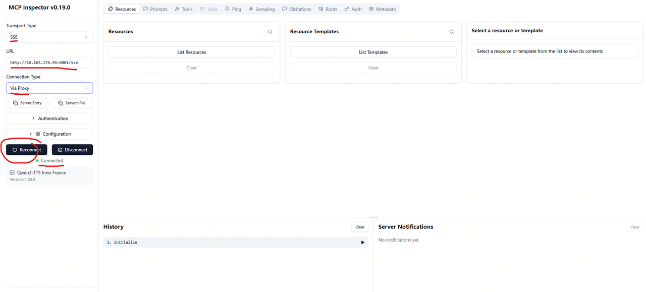Click the search icon in Resource Templates panel
Screen dimensions: 646x292
tap(452, 32)
